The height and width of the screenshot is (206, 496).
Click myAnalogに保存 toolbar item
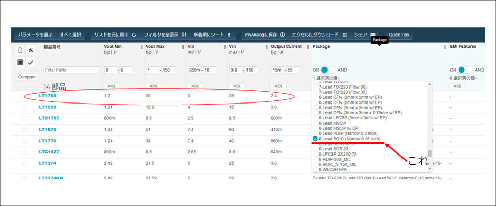pyautogui.click(x=265, y=35)
